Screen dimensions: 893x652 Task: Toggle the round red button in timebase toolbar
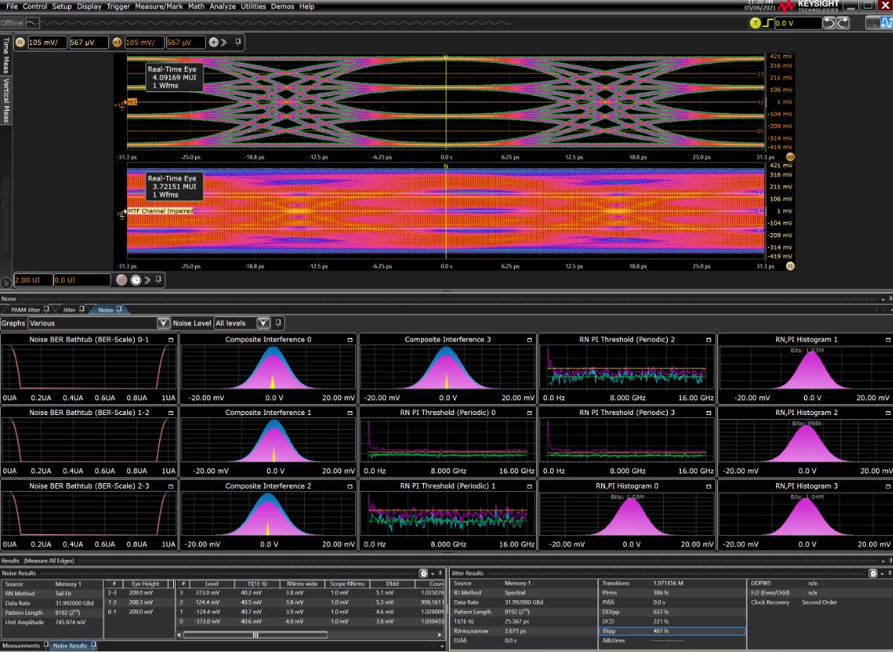tap(121, 280)
